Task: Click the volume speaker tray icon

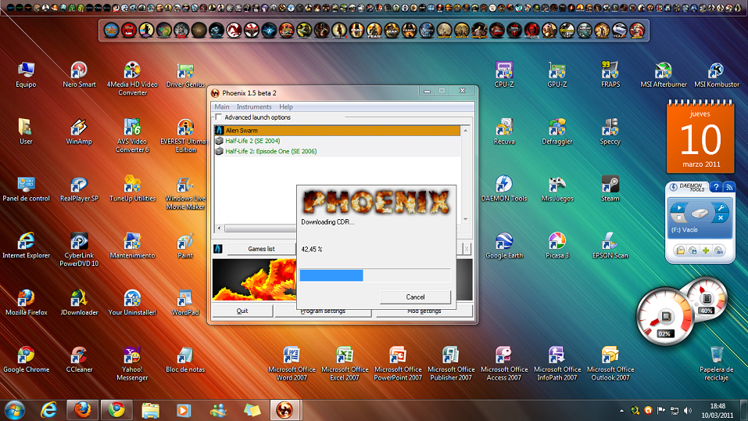Action: [x=687, y=411]
